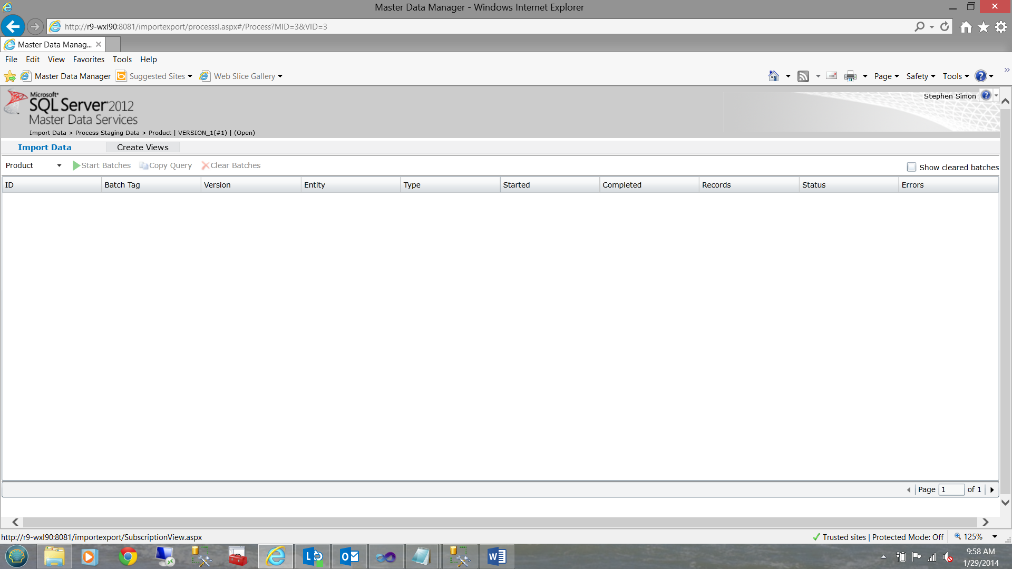Click the Copy Query icon
Viewport: 1012px width, 569px height.
[x=143, y=165]
